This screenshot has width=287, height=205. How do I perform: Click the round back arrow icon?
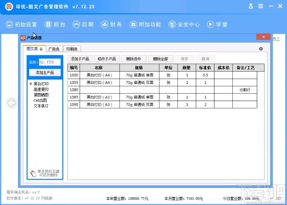[12, 103]
